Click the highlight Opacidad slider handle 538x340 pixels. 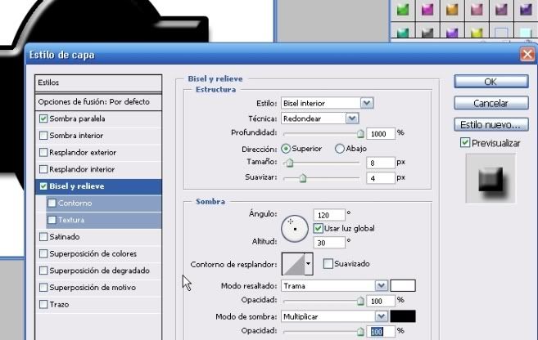(x=360, y=301)
